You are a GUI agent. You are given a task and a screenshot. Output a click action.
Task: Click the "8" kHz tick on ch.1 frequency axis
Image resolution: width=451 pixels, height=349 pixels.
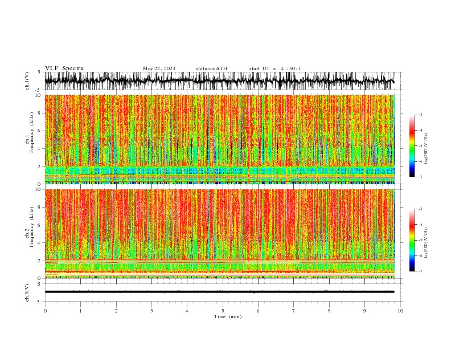pyautogui.click(x=40, y=113)
